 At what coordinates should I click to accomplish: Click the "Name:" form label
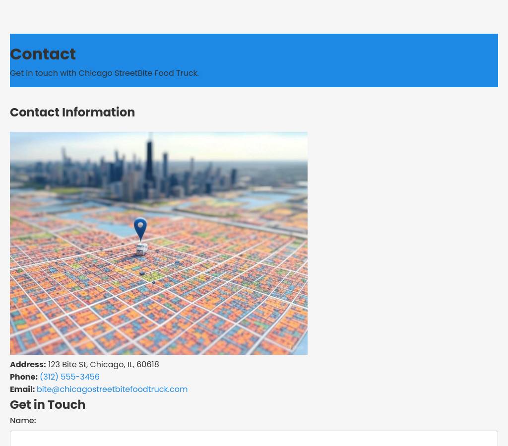click(x=23, y=420)
